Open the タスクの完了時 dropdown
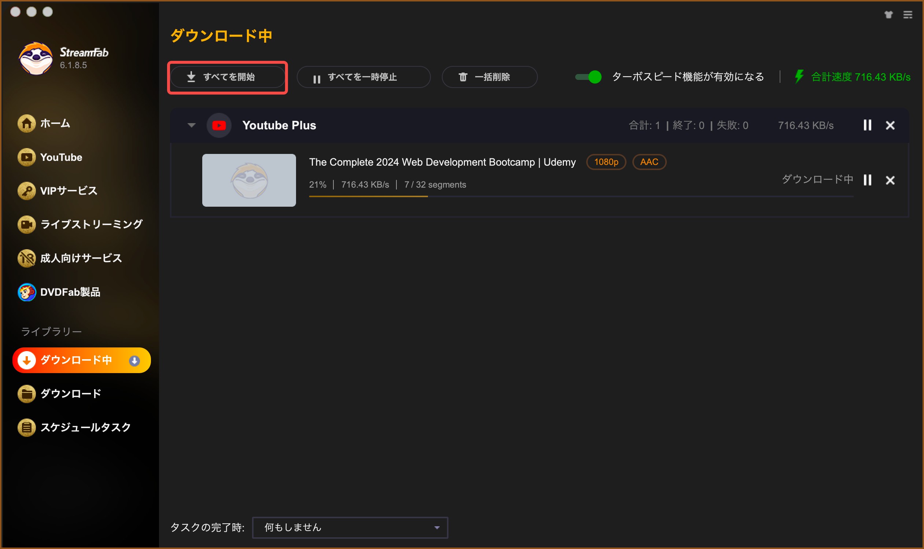 tap(350, 527)
